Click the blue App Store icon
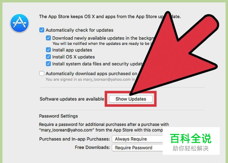The width and height of the screenshot is (228, 163). [x=19, y=23]
